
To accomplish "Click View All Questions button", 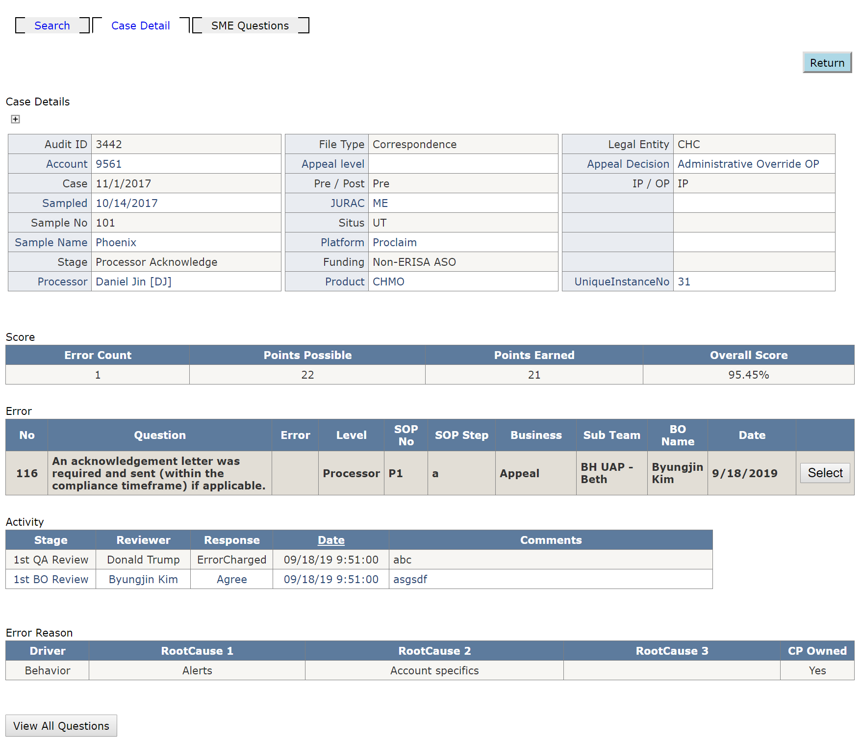I will [61, 726].
